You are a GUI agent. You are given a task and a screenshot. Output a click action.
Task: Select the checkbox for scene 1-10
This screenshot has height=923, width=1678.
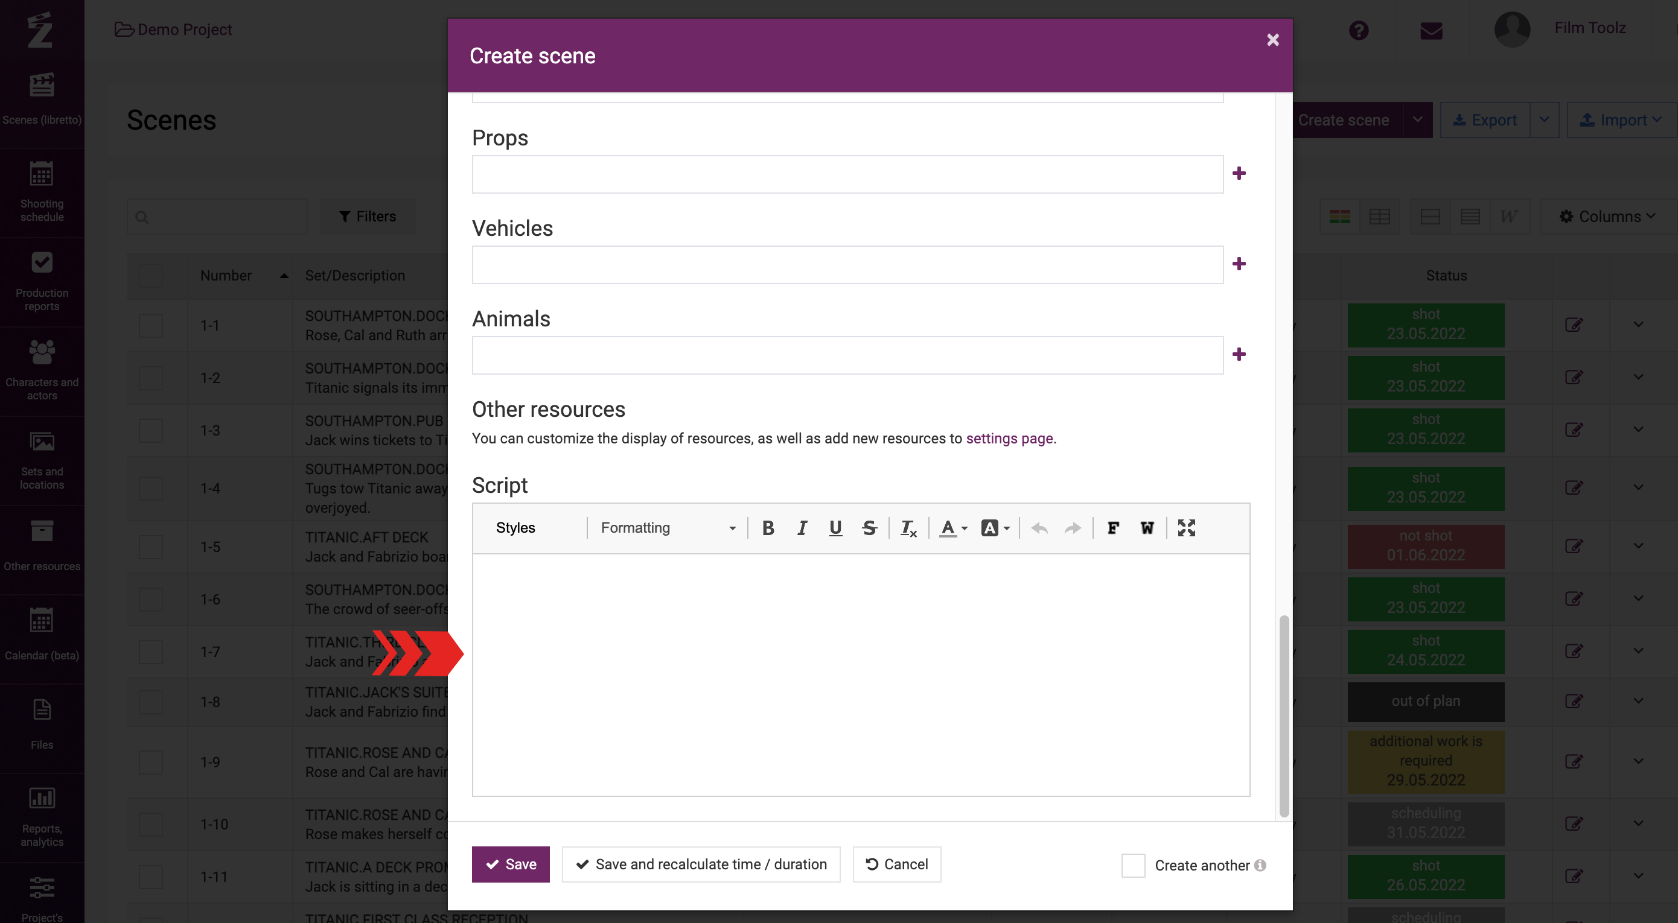click(x=150, y=824)
